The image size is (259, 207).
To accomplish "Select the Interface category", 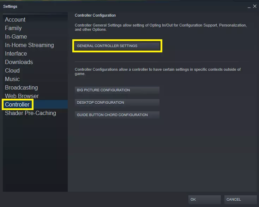I will (35, 53).
